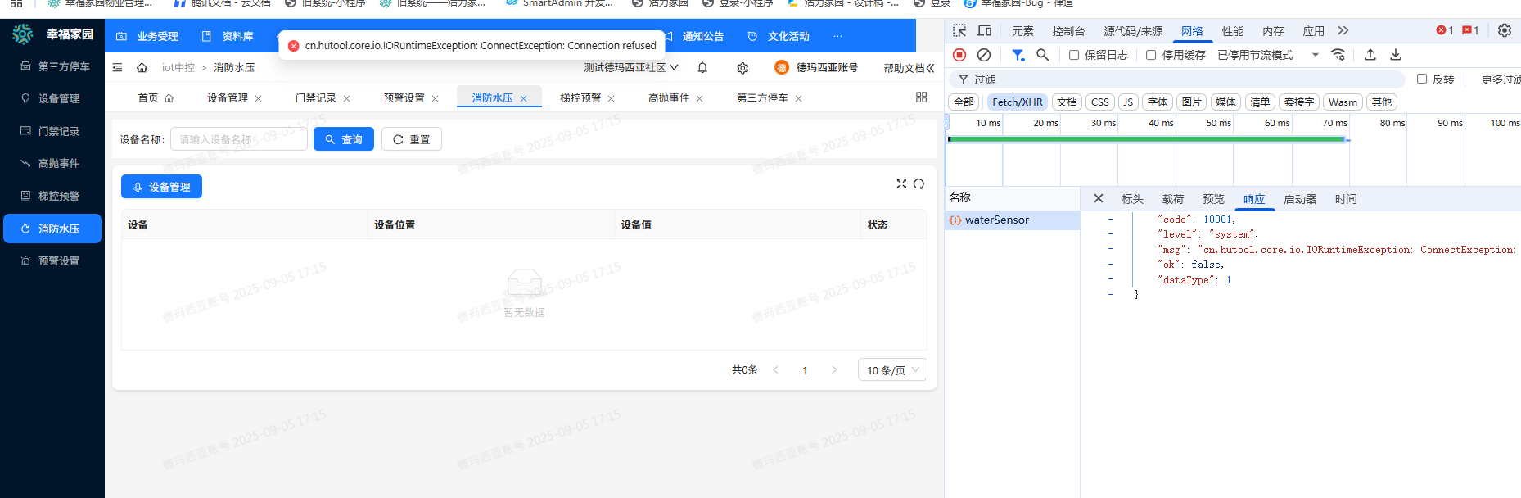Go to previous page arrow

click(x=775, y=370)
